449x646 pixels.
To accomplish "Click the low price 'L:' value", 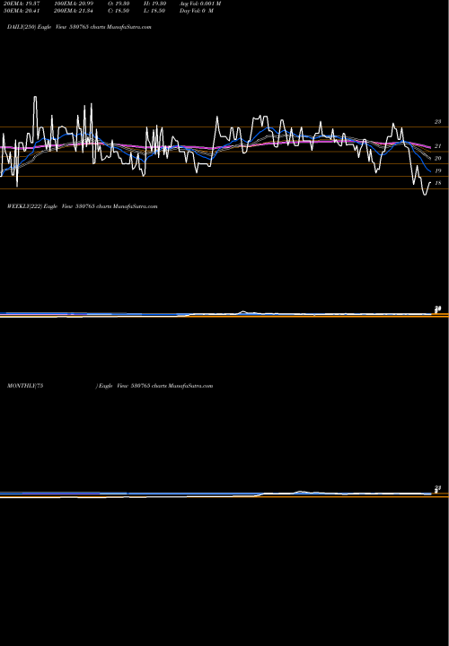I will pos(154,11).
